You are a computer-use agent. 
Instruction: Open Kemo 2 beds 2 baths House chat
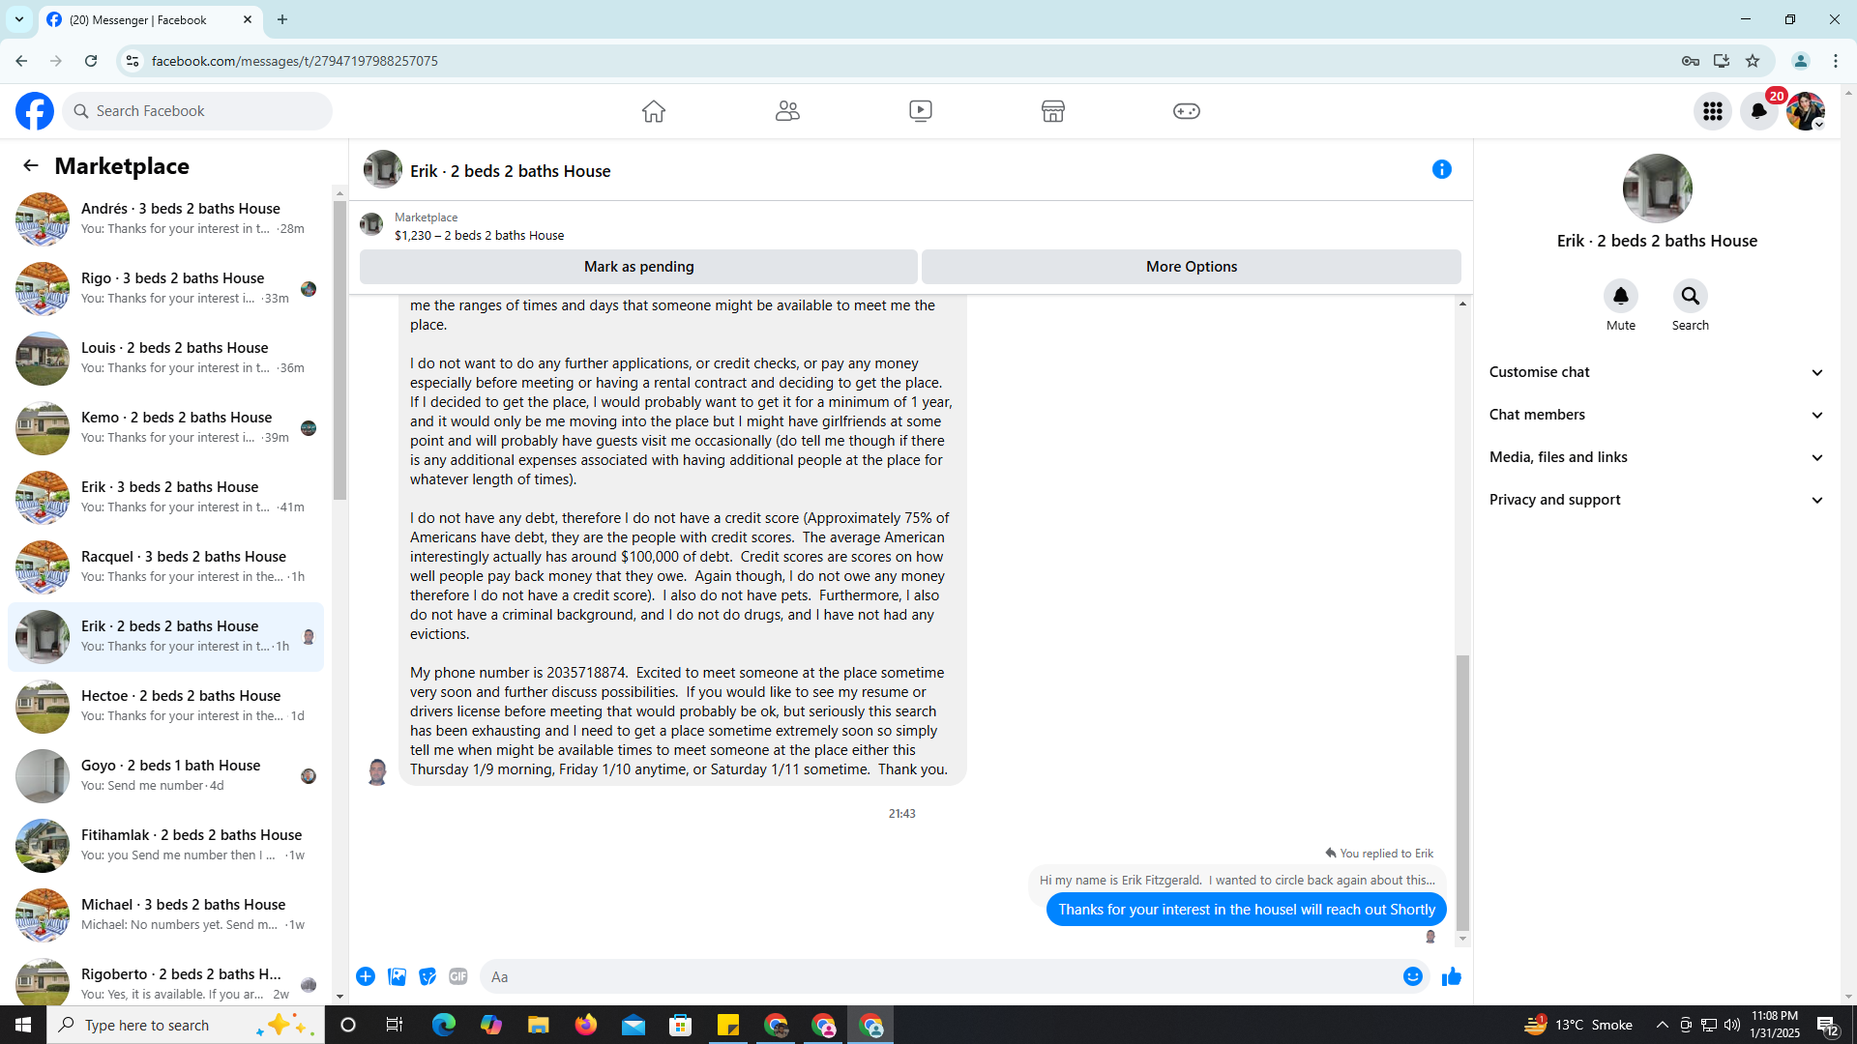pos(165,427)
